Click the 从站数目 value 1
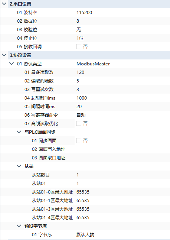 tap(78, 175)
